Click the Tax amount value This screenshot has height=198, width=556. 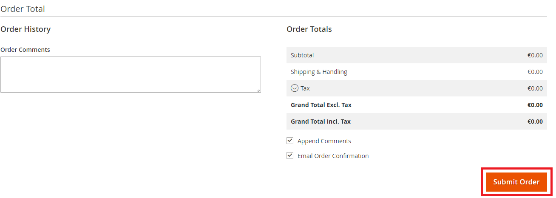pos(535,88)
